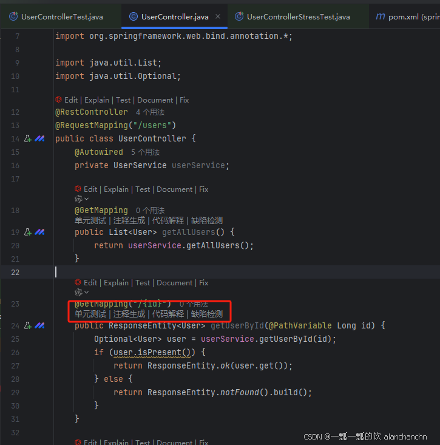440x445 pixels.
Task: Click Test above getUserById method
Action: pyautogui.click(x=143, y=283)
